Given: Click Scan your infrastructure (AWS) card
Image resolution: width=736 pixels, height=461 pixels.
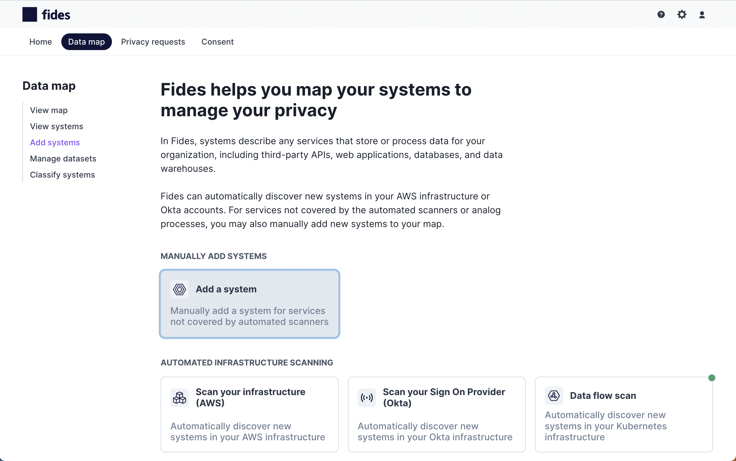Looking at the screenshot, I should (x=249, y=414).
